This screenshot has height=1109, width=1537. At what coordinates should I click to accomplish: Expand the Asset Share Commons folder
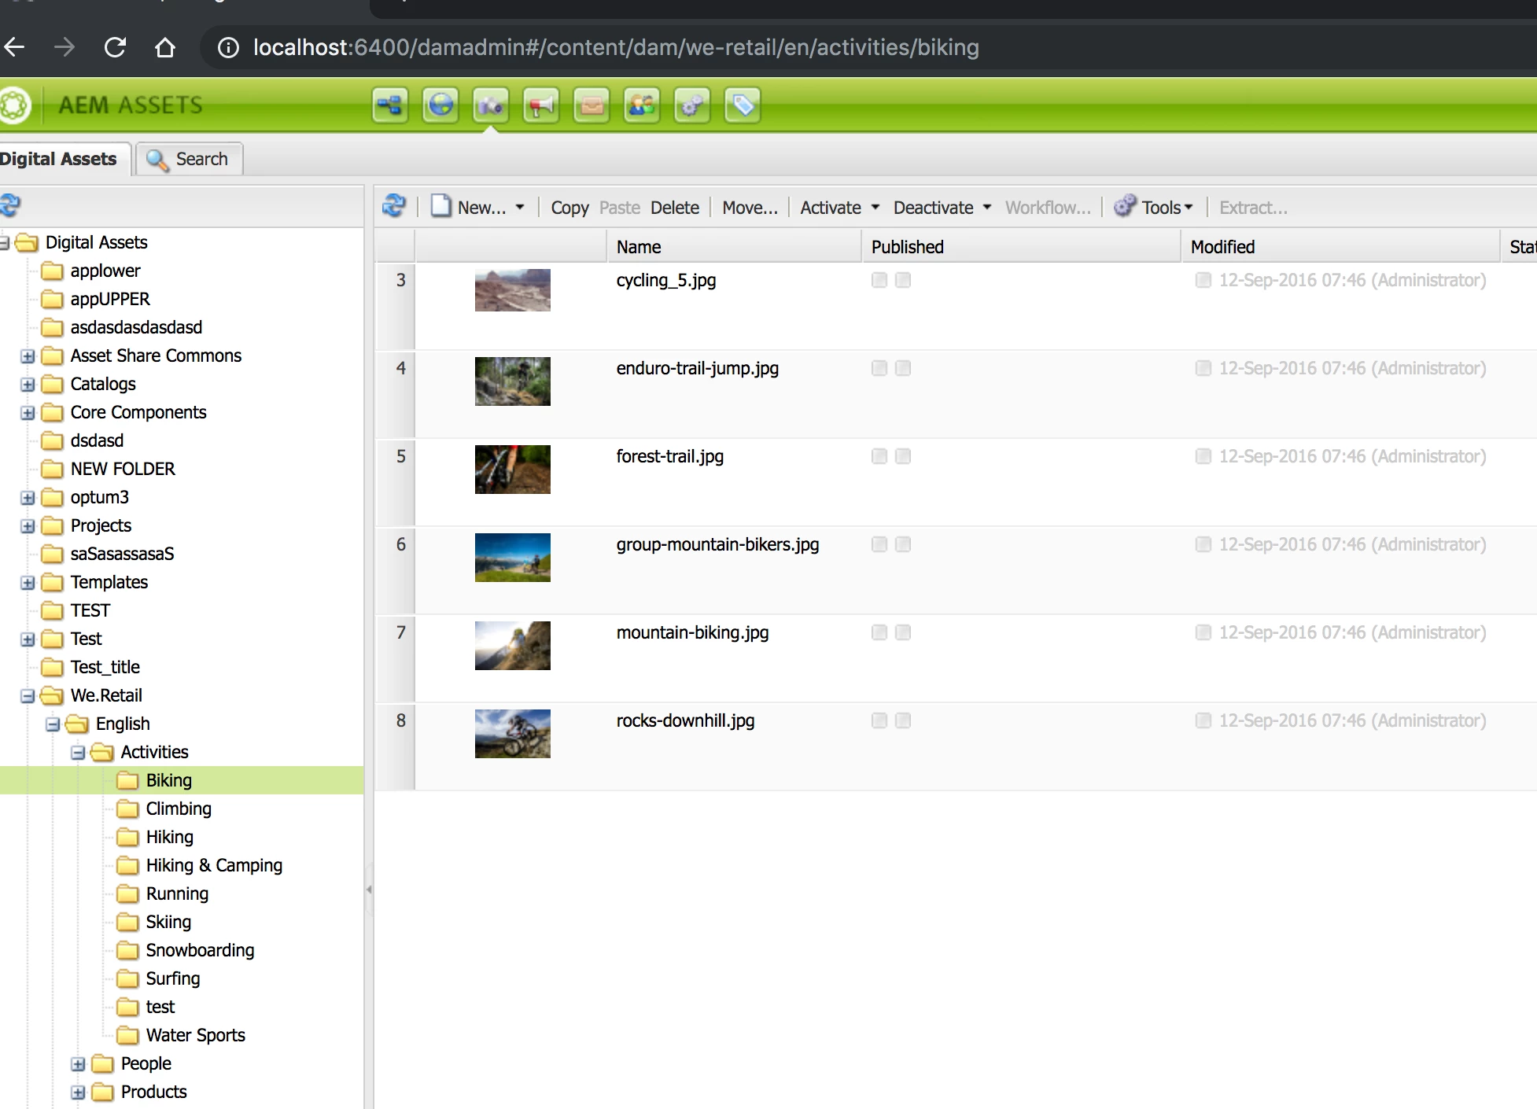point(28,356)
